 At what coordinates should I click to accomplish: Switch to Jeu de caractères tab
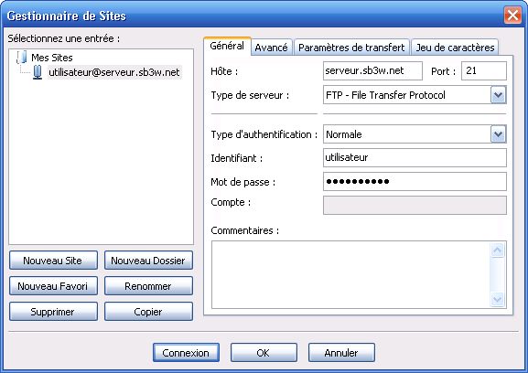point(455,48)
